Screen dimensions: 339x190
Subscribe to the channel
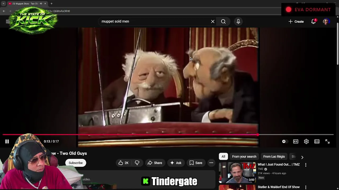coord(76,163)
